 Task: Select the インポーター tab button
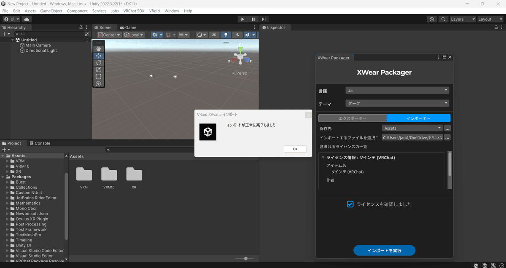click(x=419, y=118)
